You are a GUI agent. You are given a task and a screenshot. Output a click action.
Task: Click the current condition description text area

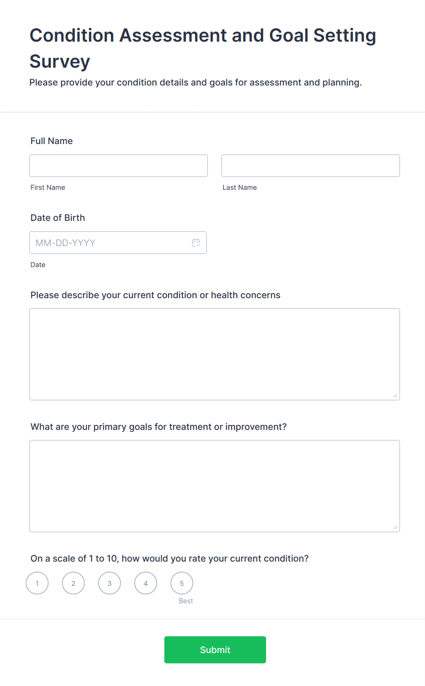click(x=215, y=354)
